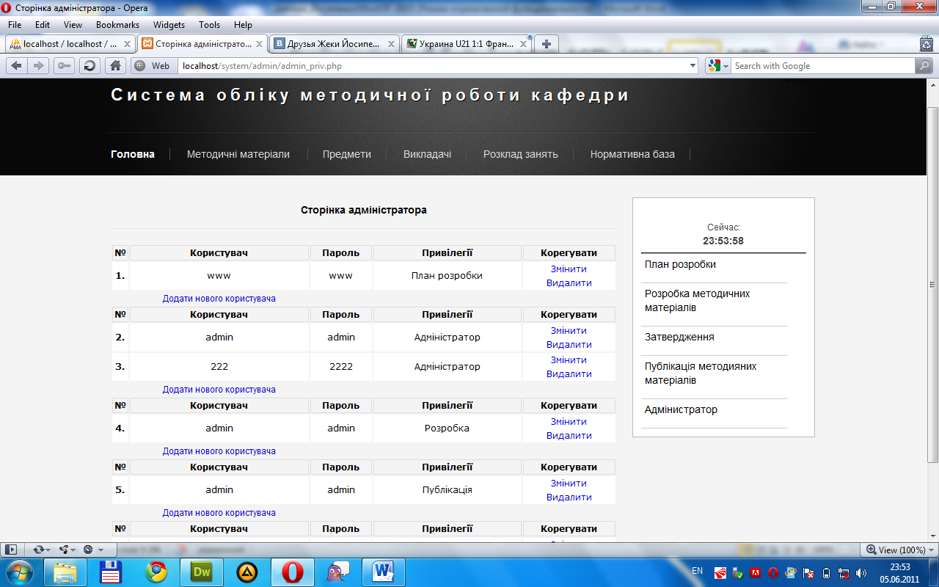
Task: Click the search magnifier button
Action: [924, 66]
